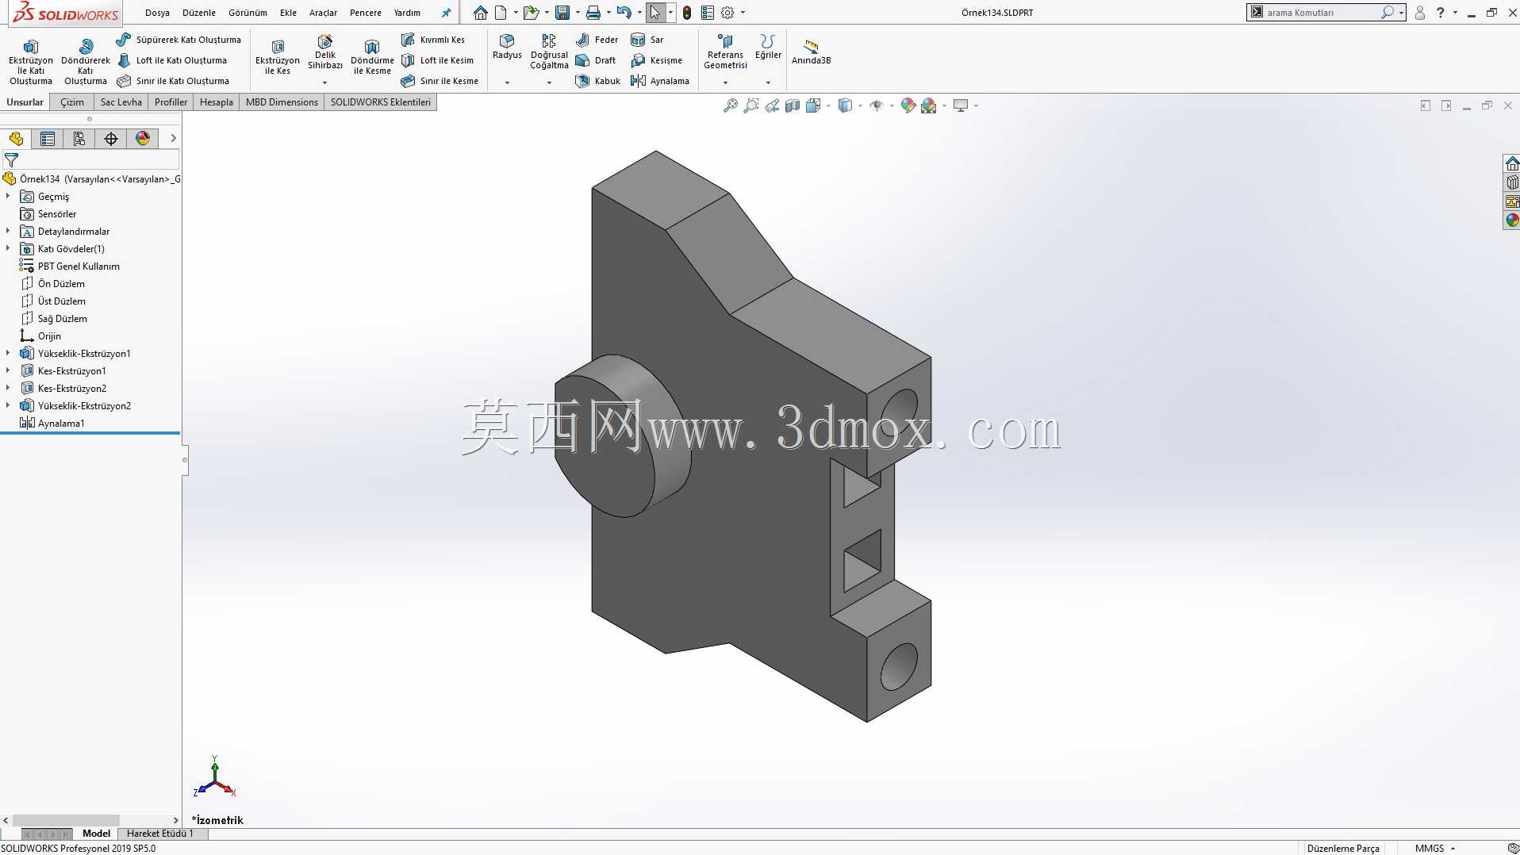The height and width of the screenshot is (855, 1520).
Task: Click Sınır ile Katı Oluşturma
Action: point(173,81)
